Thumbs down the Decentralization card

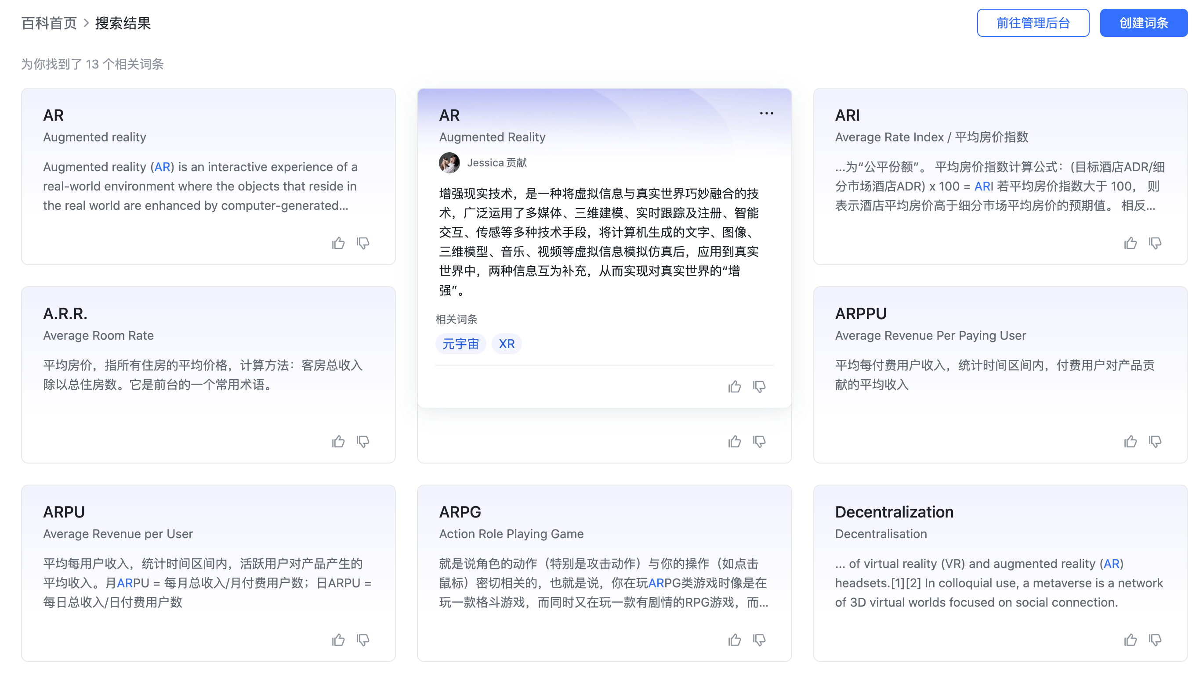[1155, 640]
